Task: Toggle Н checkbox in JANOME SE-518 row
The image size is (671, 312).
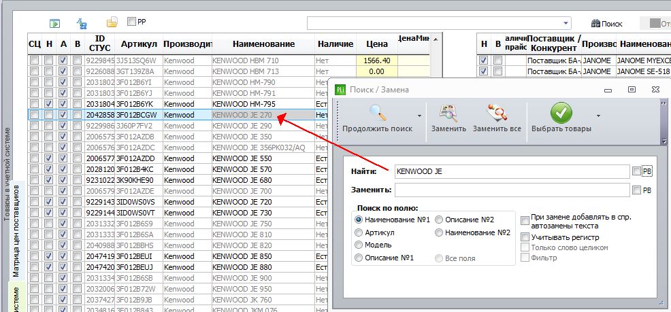Action: [x=484, y=71]
